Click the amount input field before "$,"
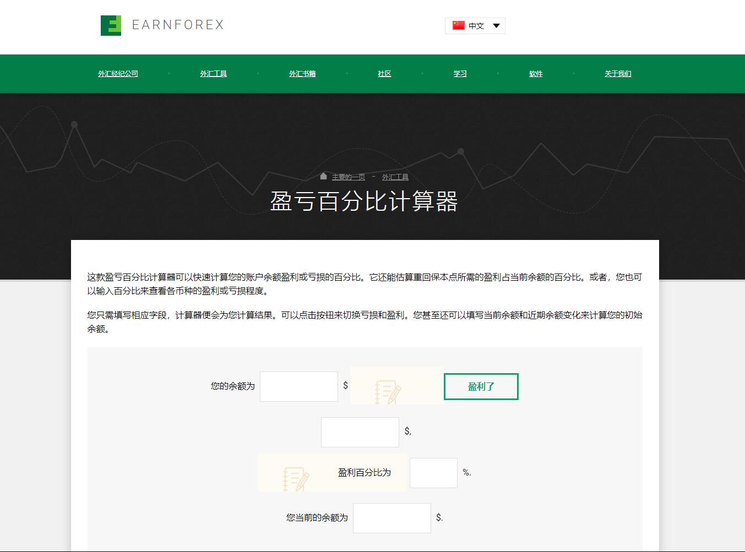 point(360,432)
